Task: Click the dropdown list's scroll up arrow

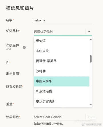Action: 91,39
